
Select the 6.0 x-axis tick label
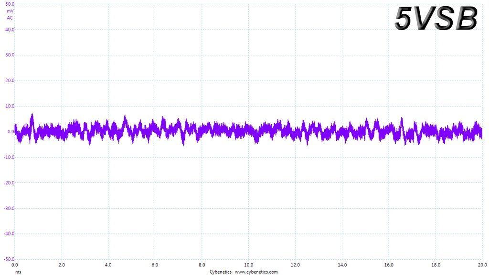[x=155, y=265]
